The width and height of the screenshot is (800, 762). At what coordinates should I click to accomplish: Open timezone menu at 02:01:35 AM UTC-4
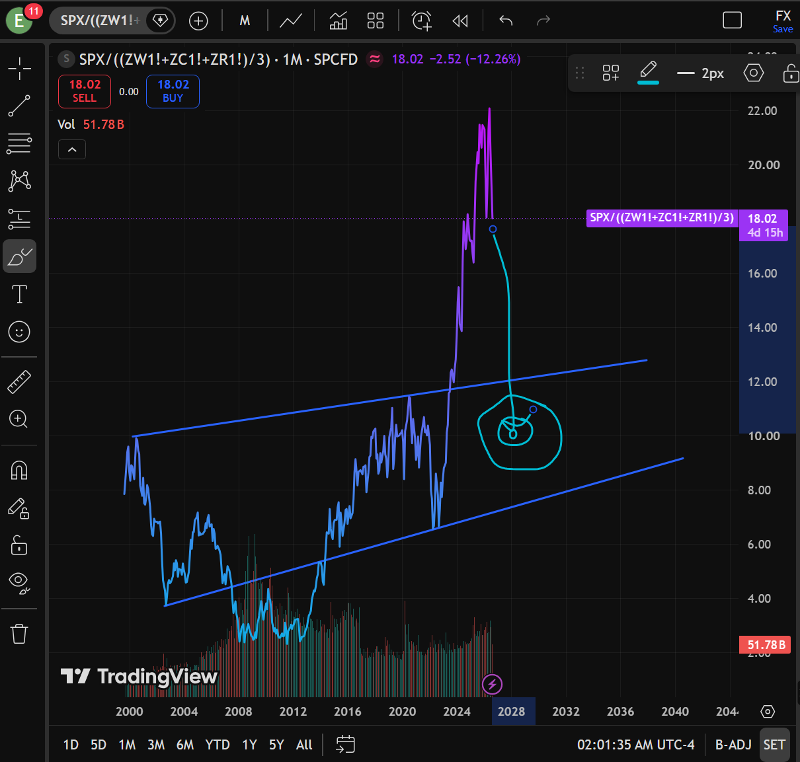(636, 745)
